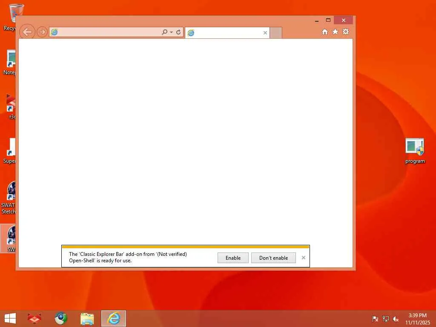This screenshot has height=327, width=436.
Task: Go to the Home page icon
Action: [x=325, y=32]
